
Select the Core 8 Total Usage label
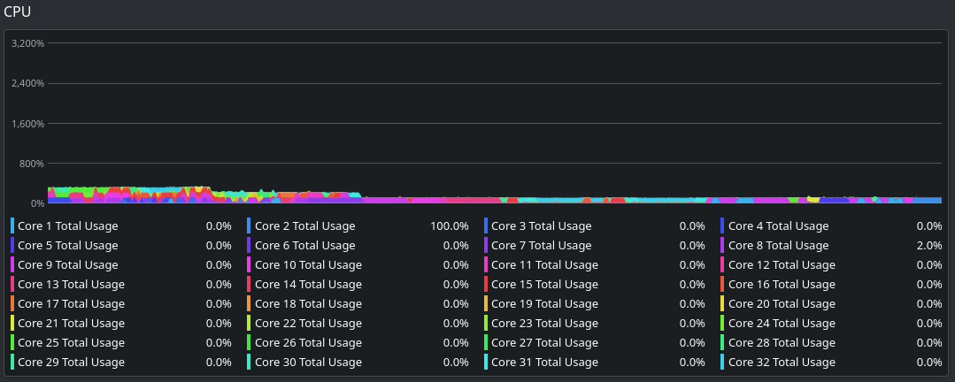[x=778, y=245]
